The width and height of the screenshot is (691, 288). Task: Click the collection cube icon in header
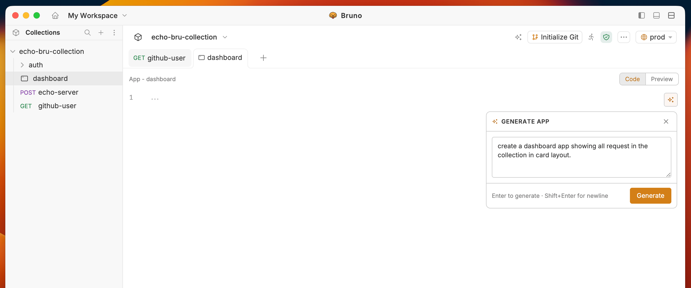pyautogui.click(x=138, y=37)
